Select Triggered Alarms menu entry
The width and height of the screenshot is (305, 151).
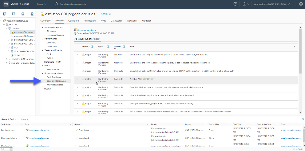(55, 35)
